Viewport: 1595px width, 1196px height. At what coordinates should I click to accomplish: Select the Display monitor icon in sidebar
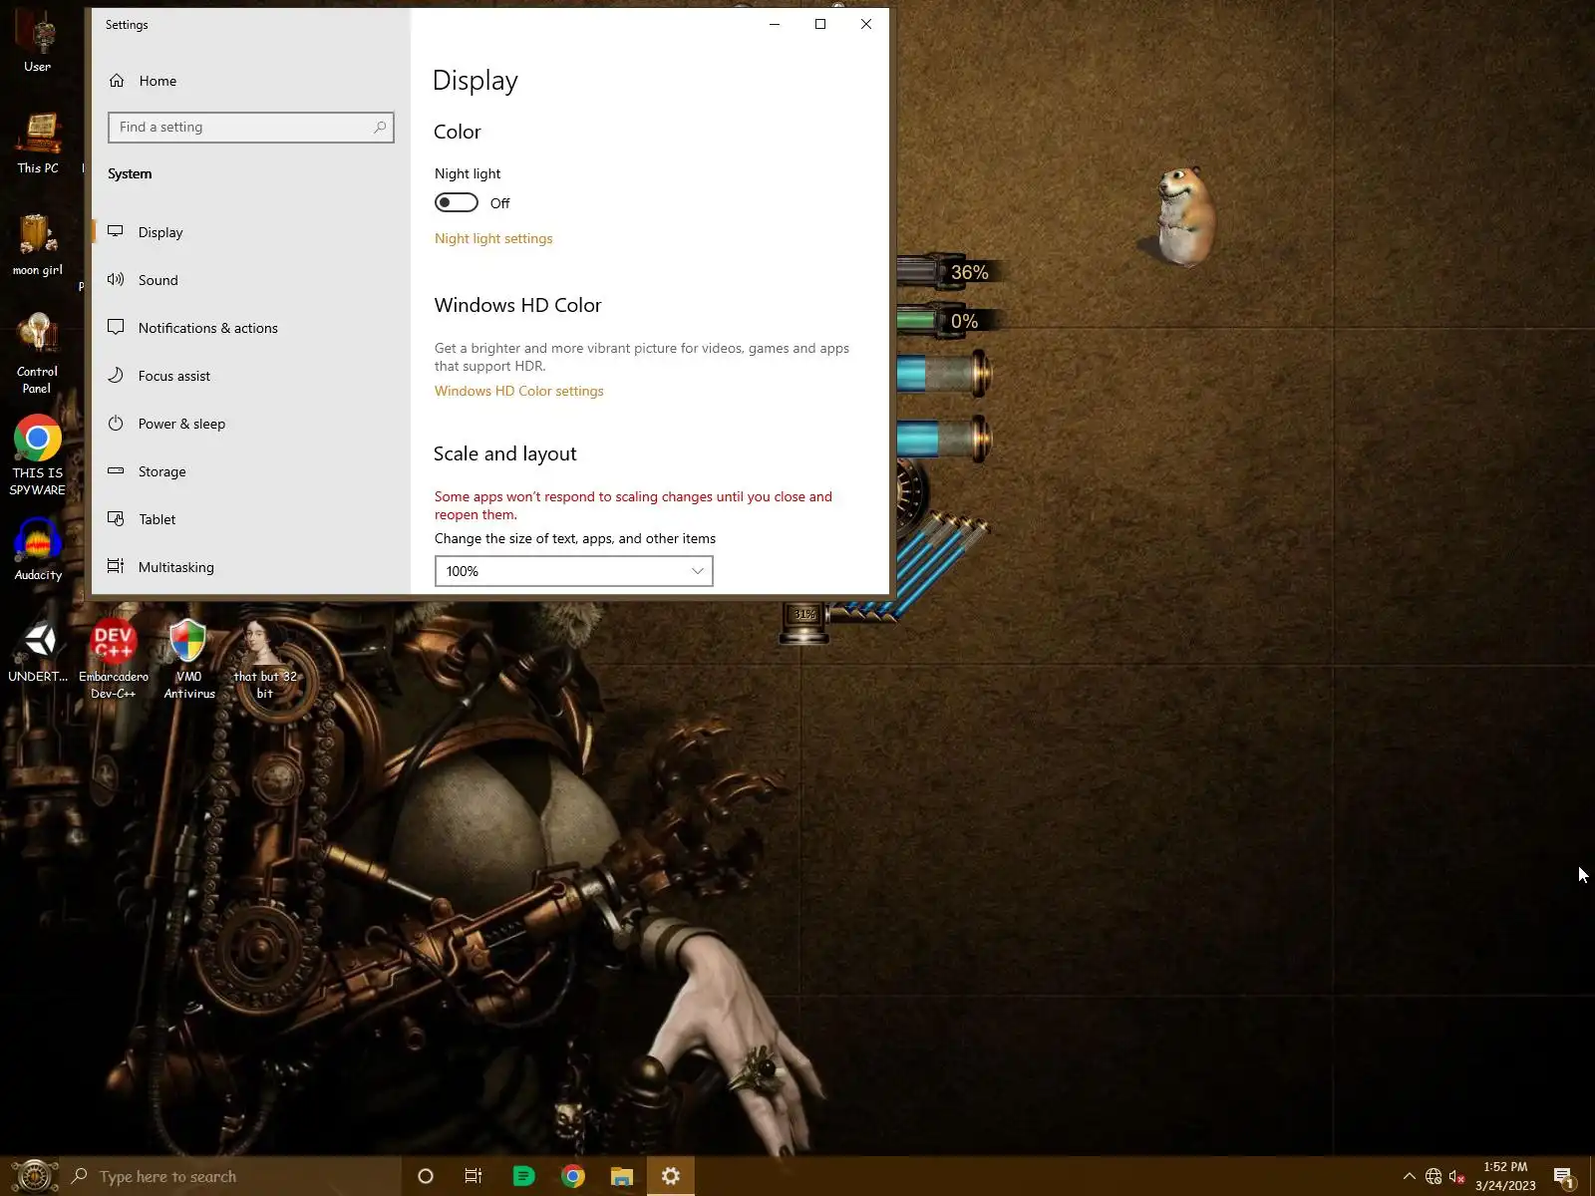(x=116, y=232)
